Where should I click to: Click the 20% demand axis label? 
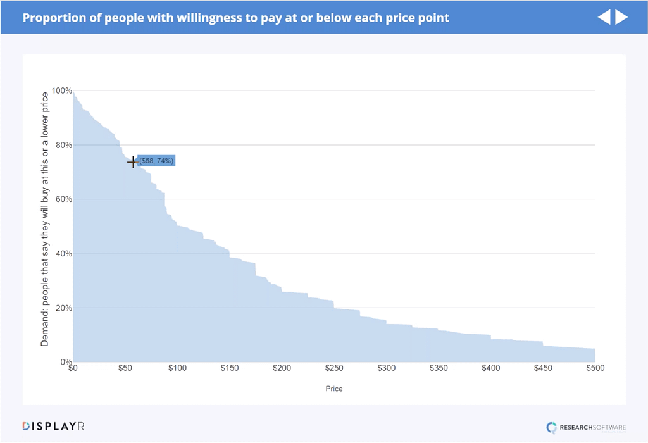pyautogui.click(x=63, y=308)
